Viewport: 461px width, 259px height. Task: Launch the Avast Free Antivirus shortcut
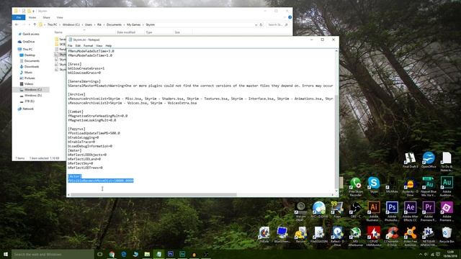(x=410, y=236)
